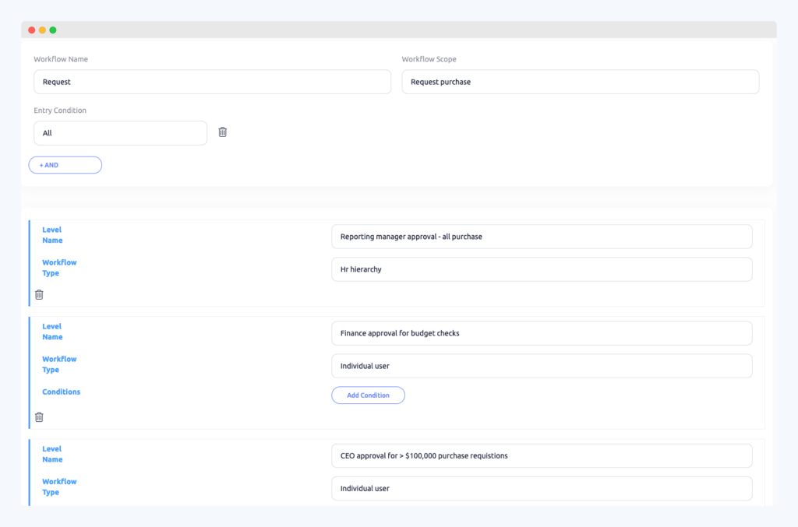This screenshot has height=527, width=798.
Task: Open the Hr hierarchy Workflow Type dropdown
Action: (x=542, y=269)
